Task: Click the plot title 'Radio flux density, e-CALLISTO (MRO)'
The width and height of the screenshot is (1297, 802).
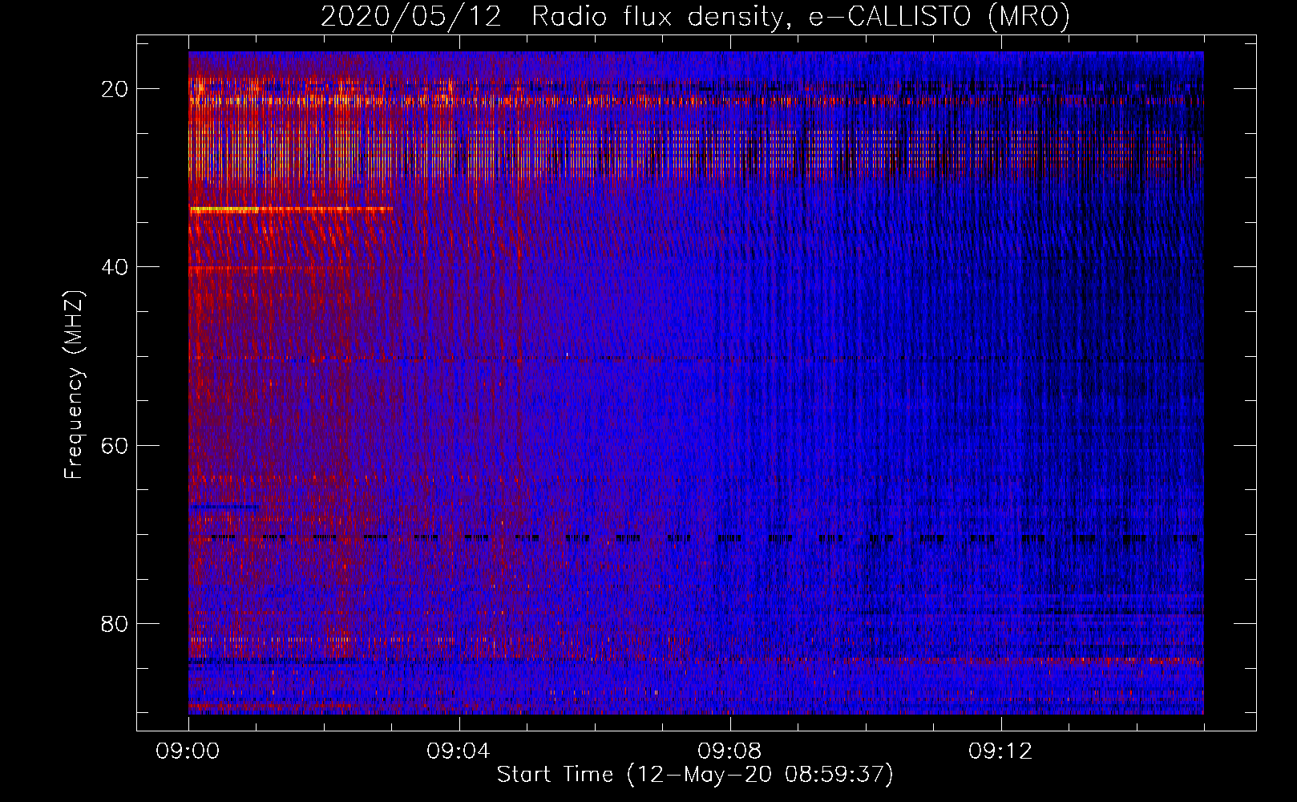Action: point(800,17)
